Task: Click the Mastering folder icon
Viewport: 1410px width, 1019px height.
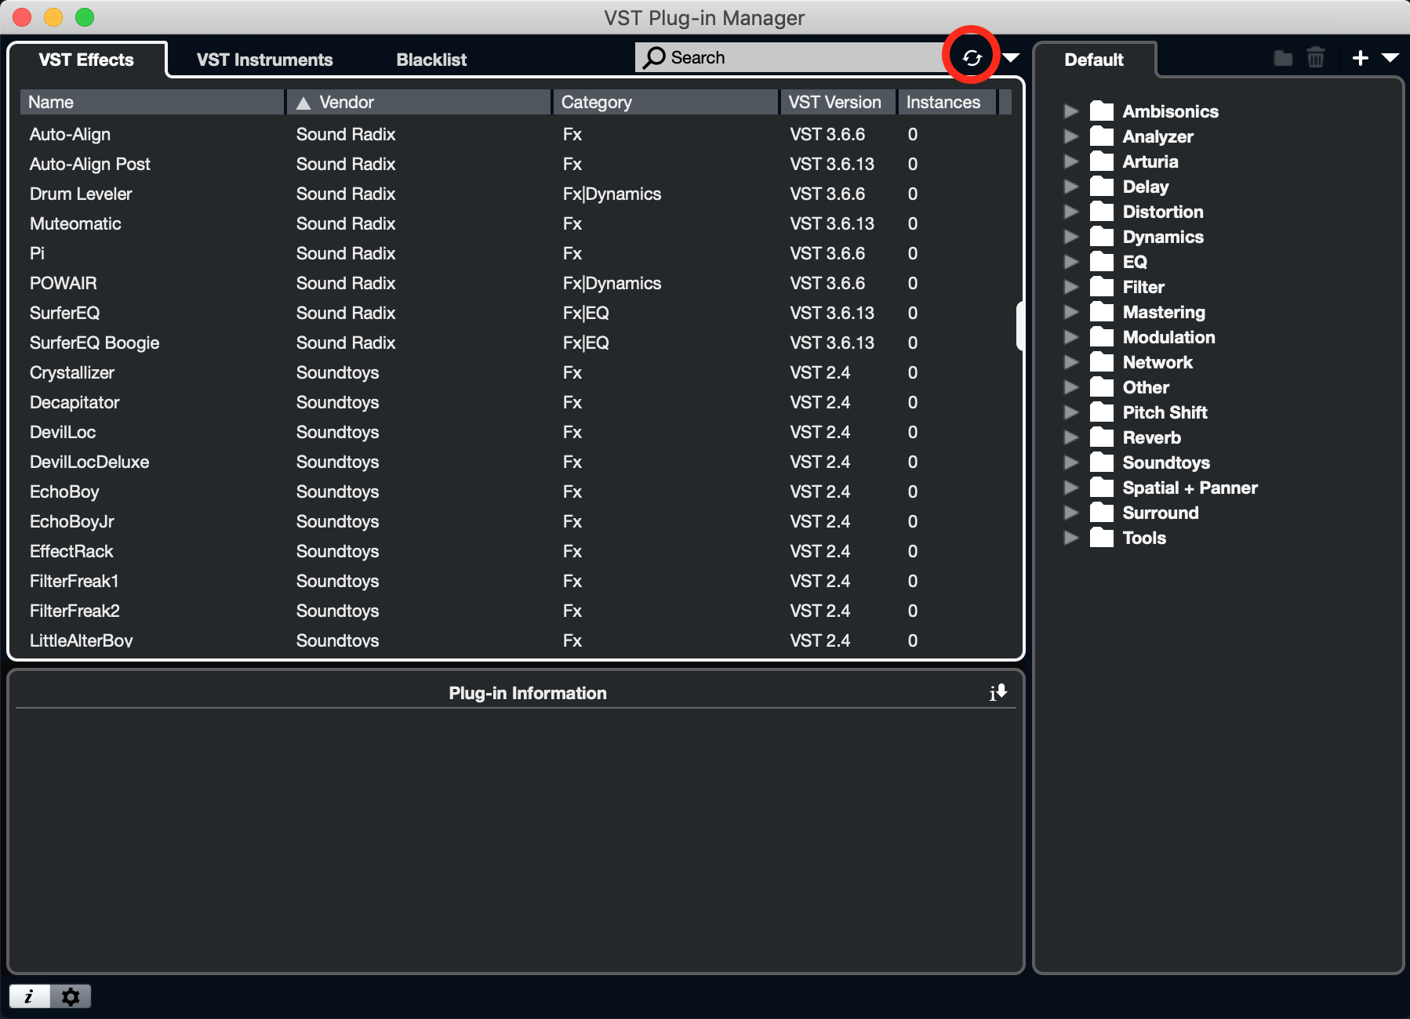Action: tap(1102, 311)
